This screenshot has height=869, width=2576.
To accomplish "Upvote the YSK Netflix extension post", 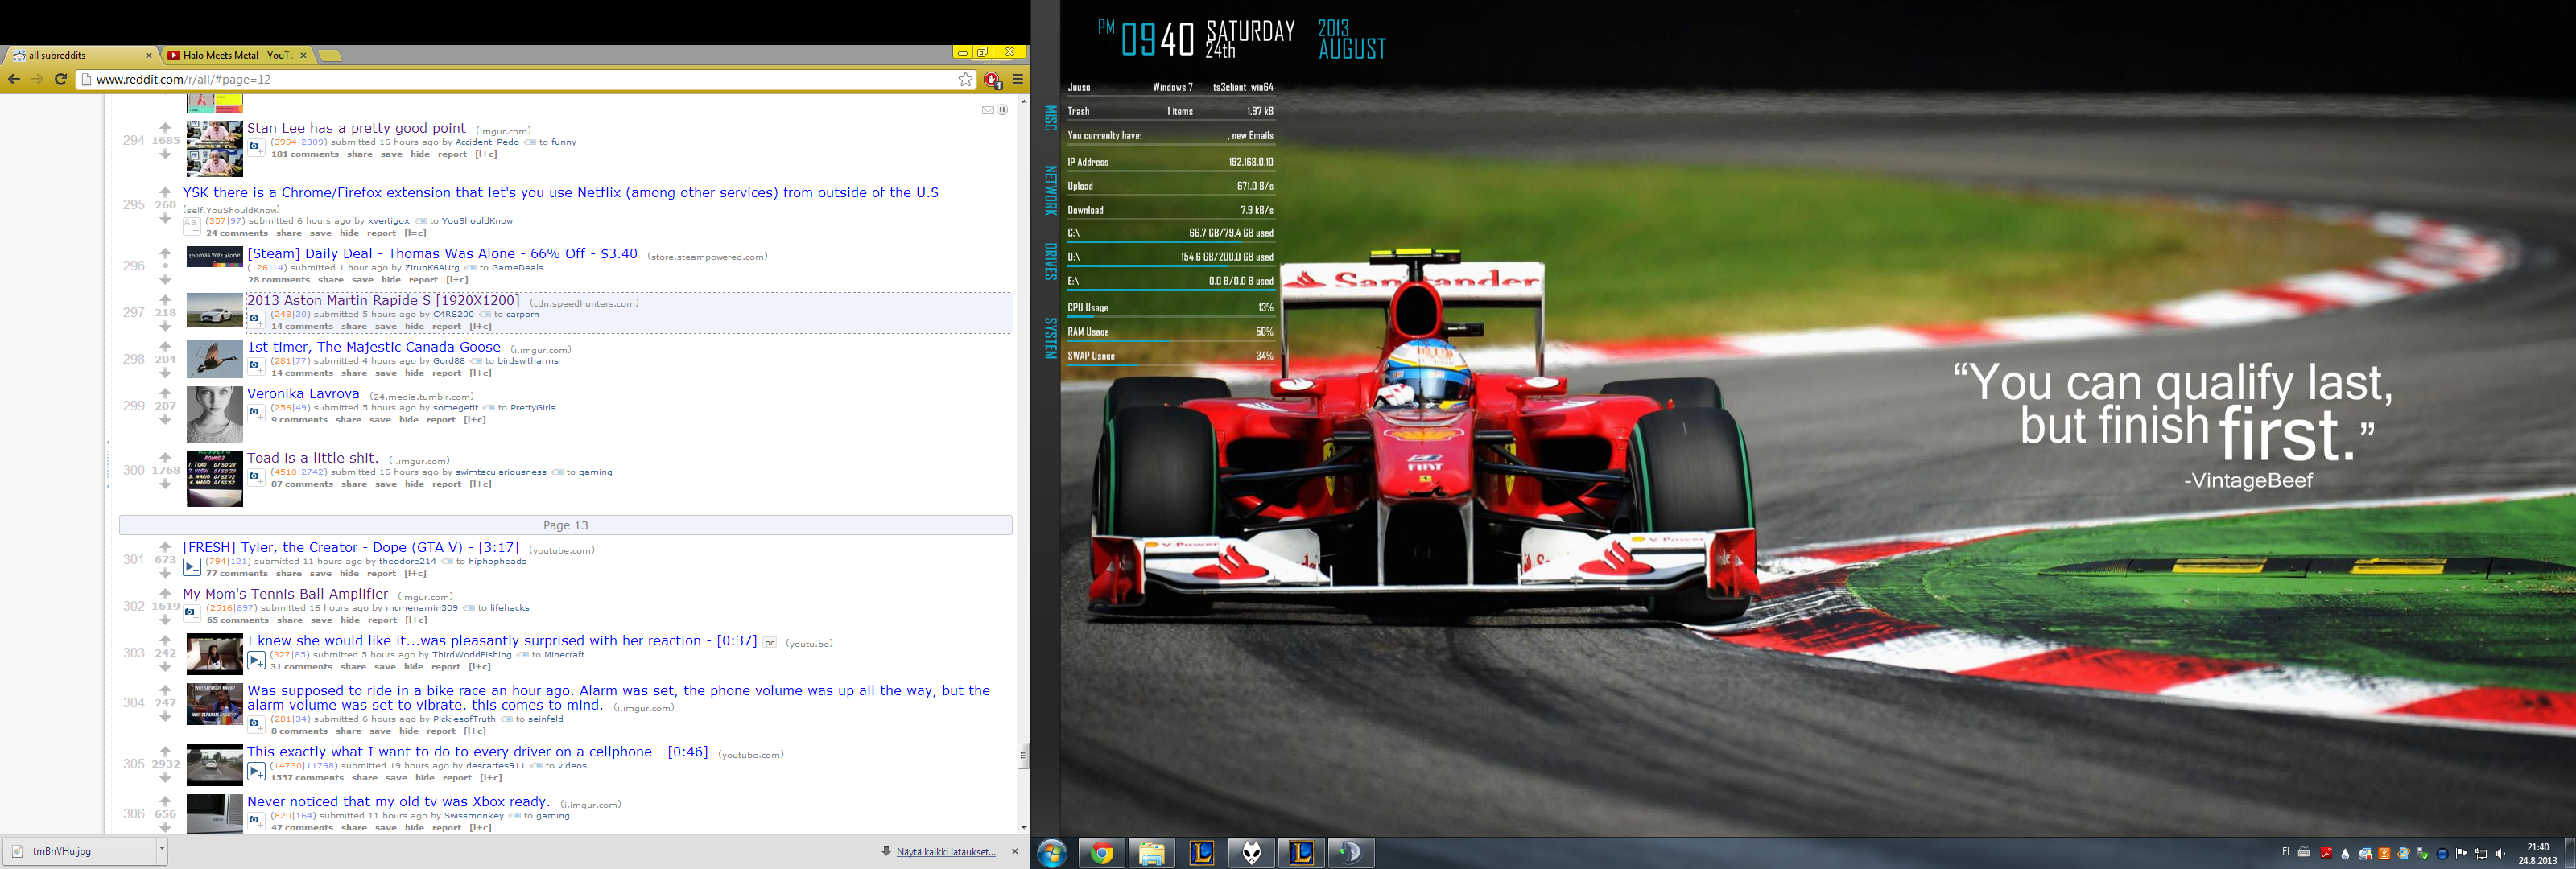I will click(165, 192).
